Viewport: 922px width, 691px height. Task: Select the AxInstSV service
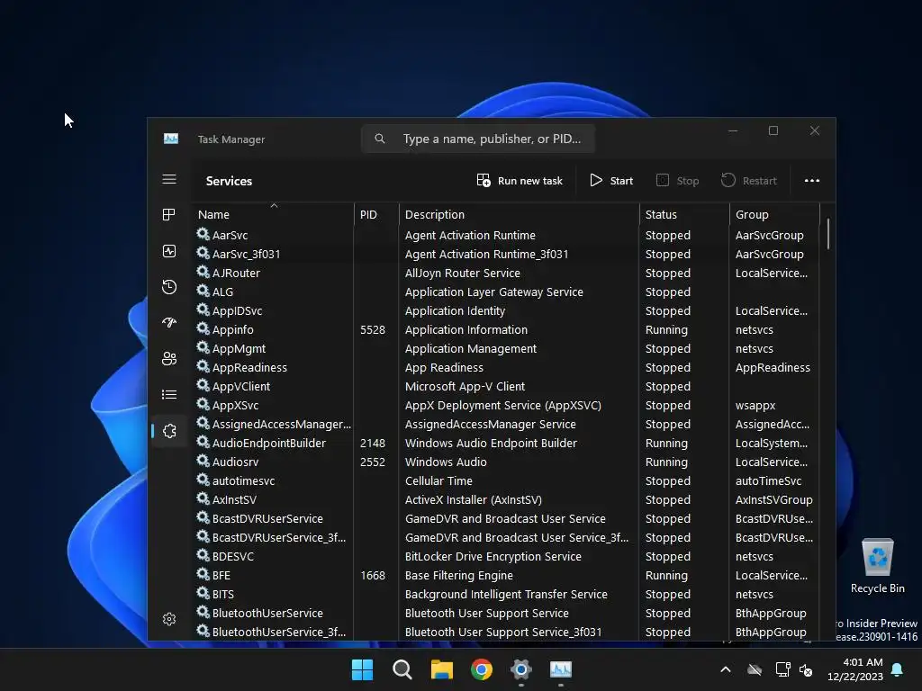click(x=234, y=499)
